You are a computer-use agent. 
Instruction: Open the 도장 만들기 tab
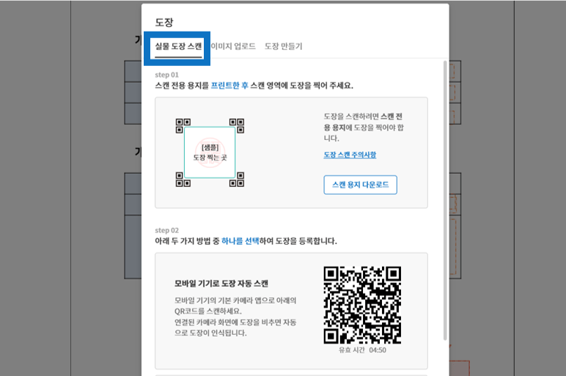coord(283,47)
